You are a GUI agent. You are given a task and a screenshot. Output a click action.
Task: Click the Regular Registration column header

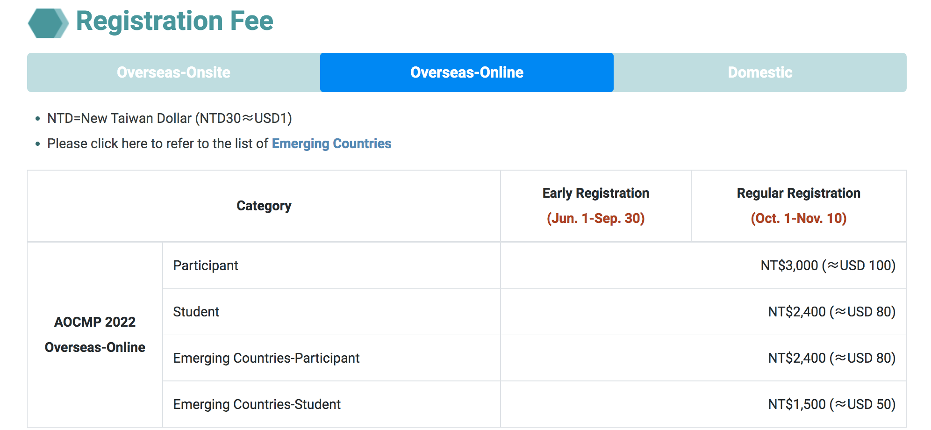click(x=798, y=193)
